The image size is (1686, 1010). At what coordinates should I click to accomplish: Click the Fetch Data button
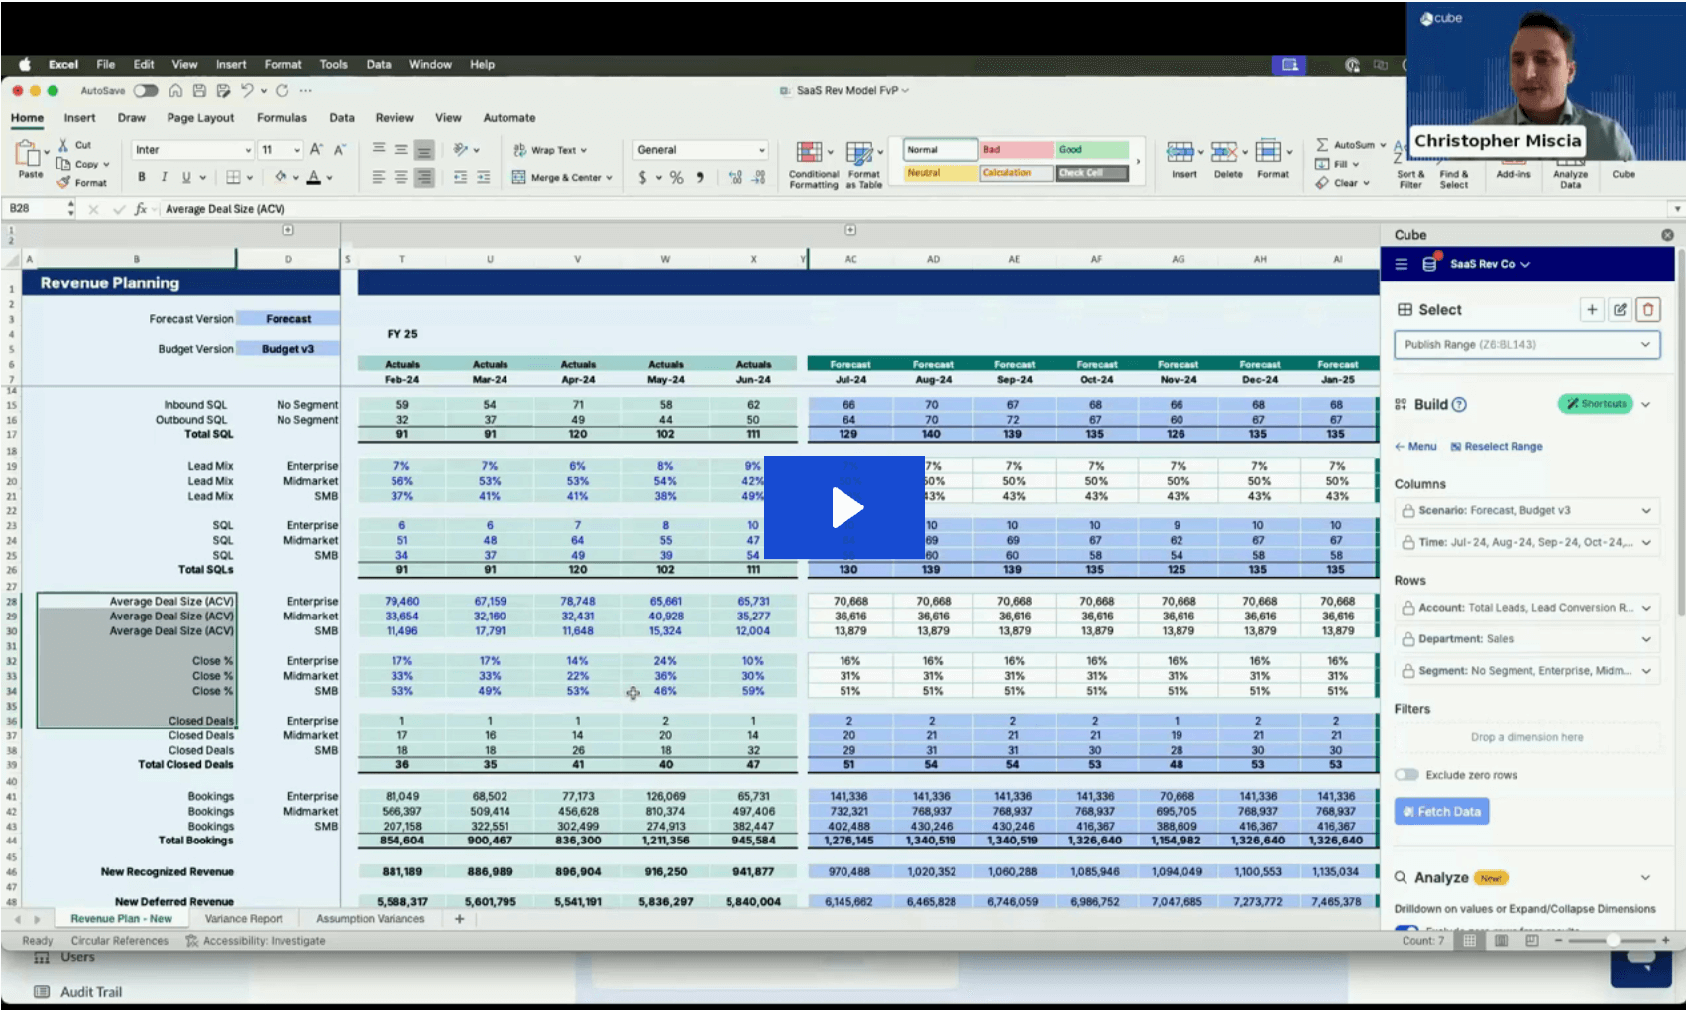pos(1441,812)
